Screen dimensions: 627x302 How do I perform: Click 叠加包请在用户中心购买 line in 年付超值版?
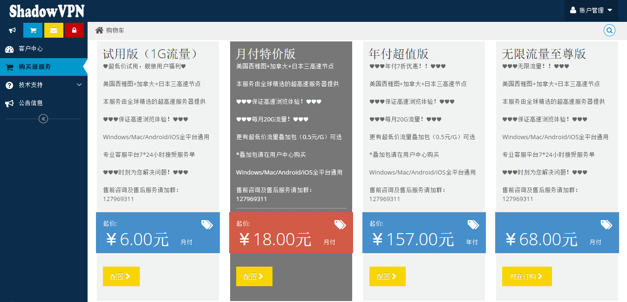point(404,155)
